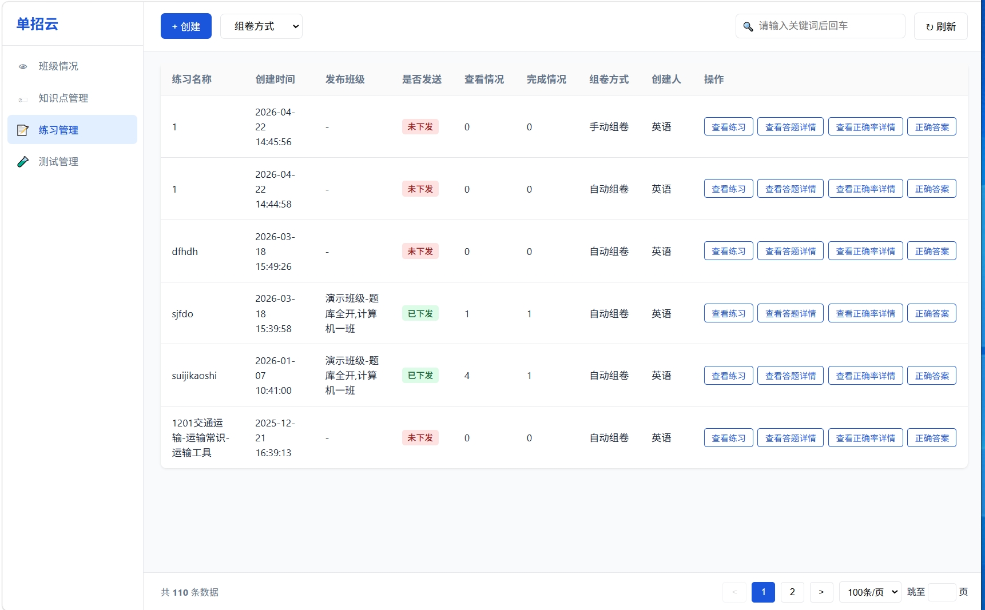
Task: Click the 已下发 tag in sjfdo row
Action: pyautogui.click(x=420, y=313)
